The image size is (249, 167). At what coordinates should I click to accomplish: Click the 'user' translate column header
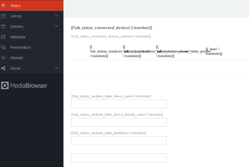(x=214, y=52)
